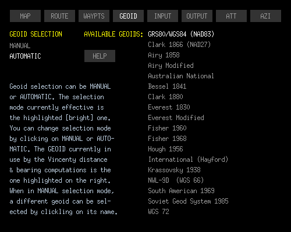Click the HELP button

pos(100,56)
